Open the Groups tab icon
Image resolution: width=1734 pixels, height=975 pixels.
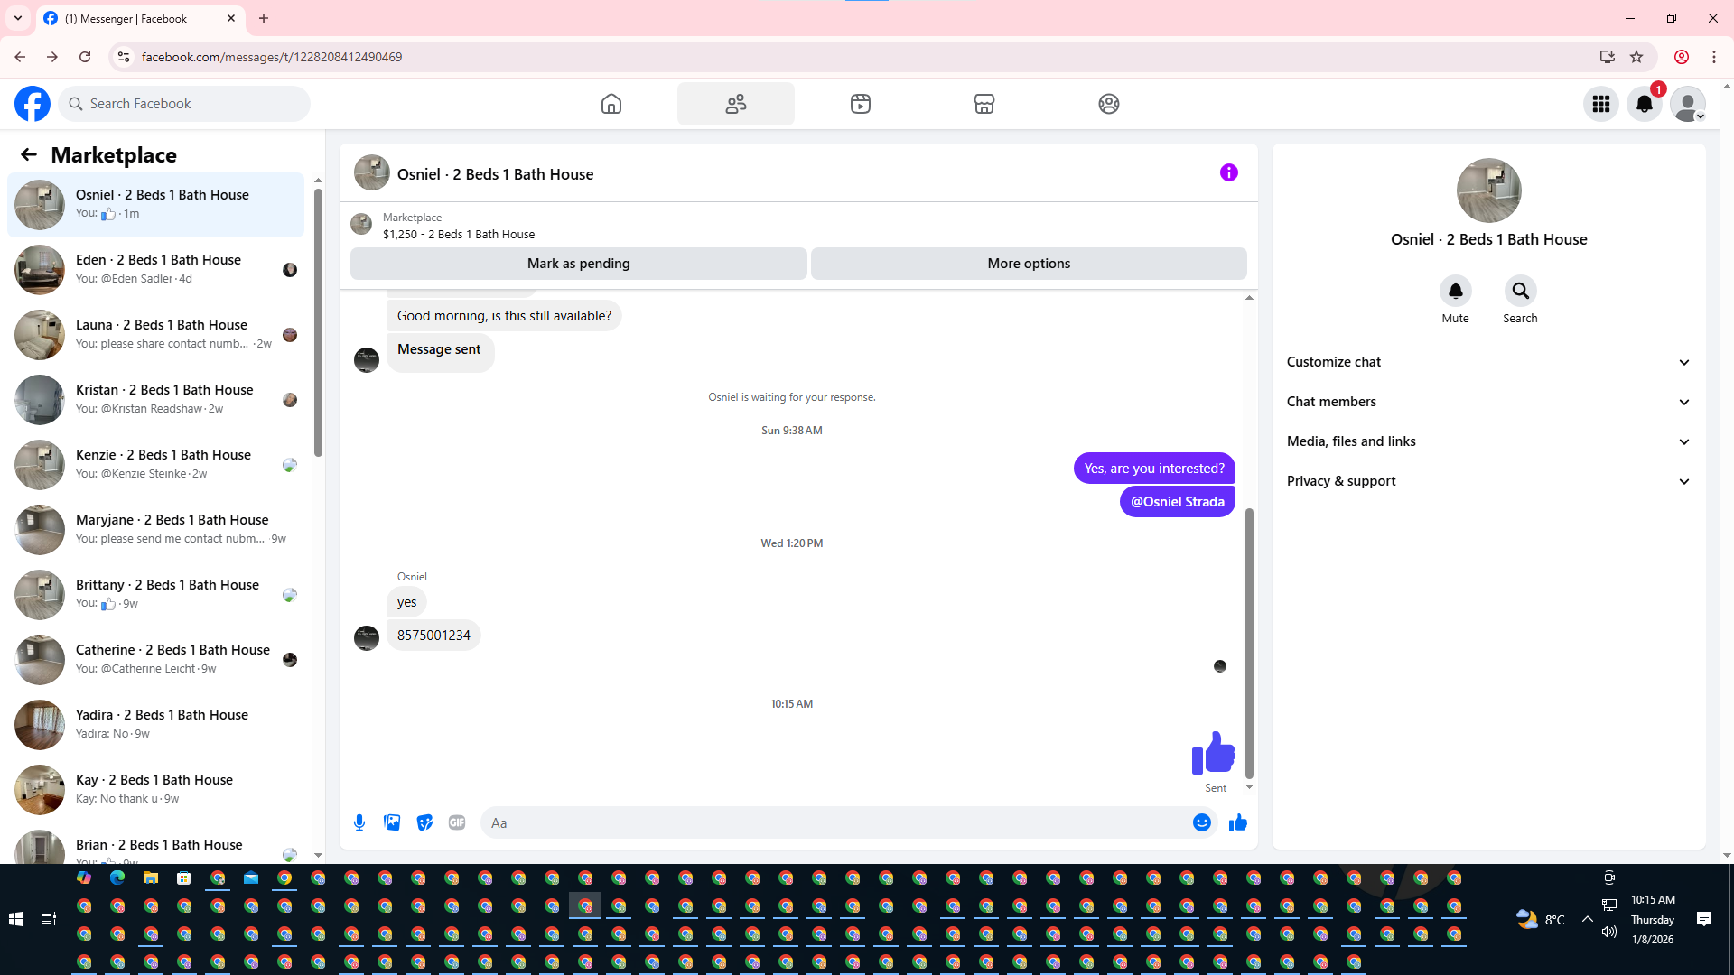(x=1109, y=104)
